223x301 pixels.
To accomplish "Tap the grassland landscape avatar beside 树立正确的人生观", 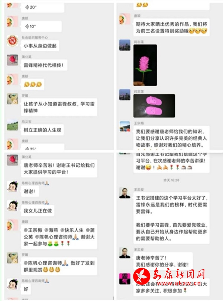I will [13, 125].
